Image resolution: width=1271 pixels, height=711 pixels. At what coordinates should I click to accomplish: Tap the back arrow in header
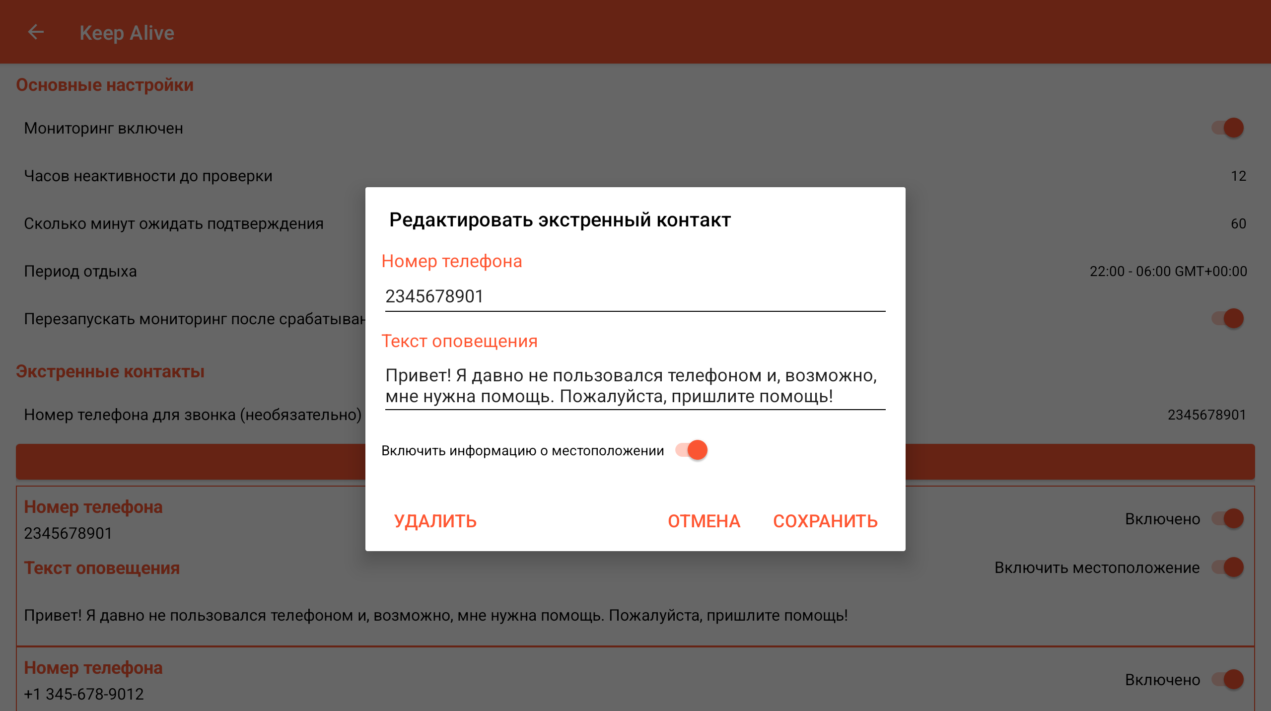pyautogui.click(x=36, y=32)
